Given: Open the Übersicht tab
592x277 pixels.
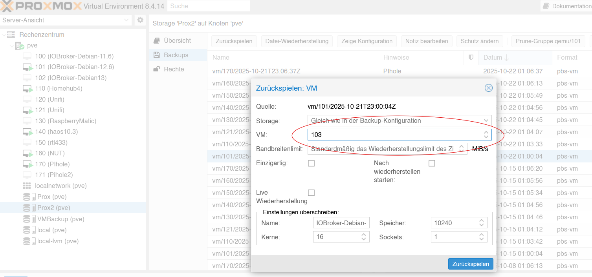Looking at the screenshot, I should point(178,40).
